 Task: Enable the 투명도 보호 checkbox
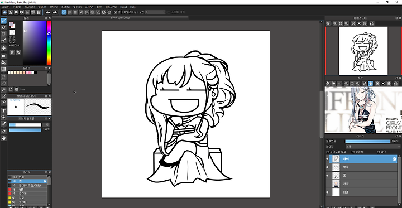(x=328, y=152)
